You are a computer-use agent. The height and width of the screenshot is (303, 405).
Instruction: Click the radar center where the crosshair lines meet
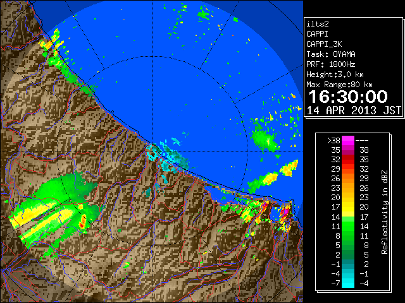point(152,151)
